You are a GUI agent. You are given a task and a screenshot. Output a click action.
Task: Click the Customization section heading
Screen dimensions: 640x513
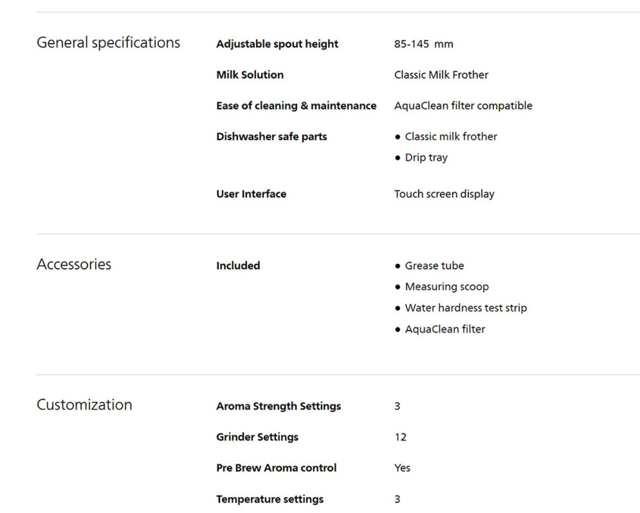84,405
